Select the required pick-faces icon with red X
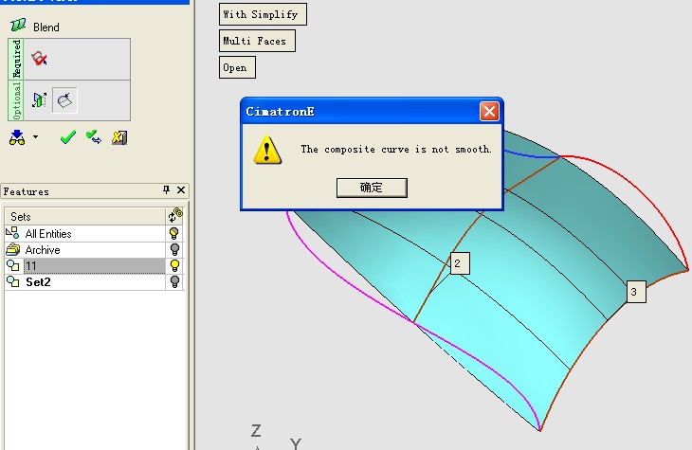 pyautogui.click(x=39, y=58)
